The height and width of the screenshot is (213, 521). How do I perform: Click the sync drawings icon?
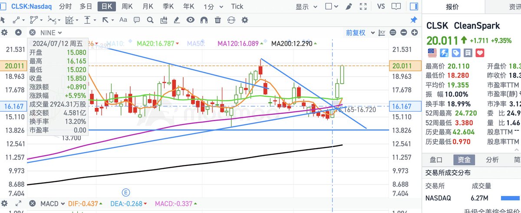click(x=231, y=20)
